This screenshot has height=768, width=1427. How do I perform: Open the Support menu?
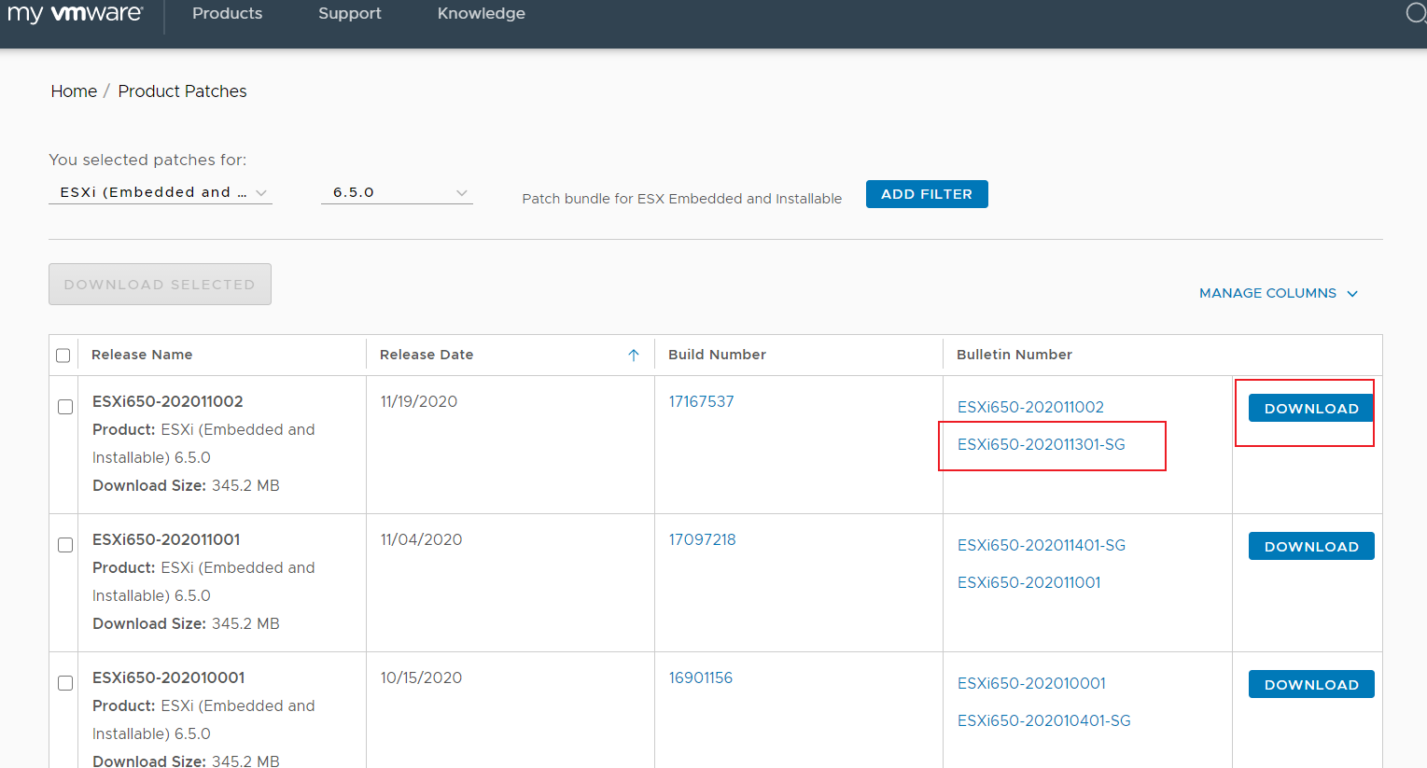point(350,14)
